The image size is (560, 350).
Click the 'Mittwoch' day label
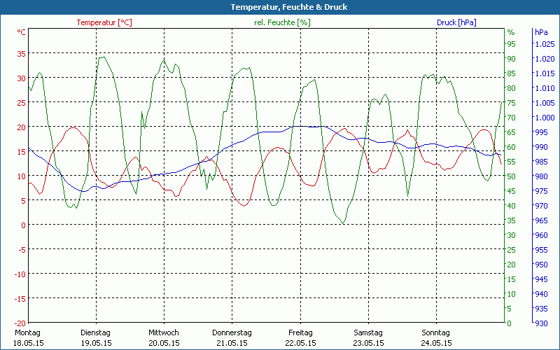pyautogui.click(x=164, y=332)
